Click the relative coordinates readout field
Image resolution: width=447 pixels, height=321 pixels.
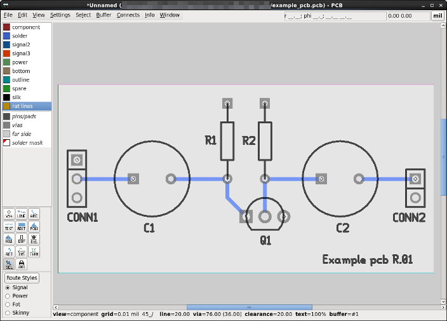point(335,16)
